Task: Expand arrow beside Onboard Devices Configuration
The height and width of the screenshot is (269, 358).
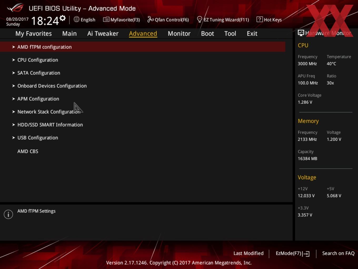Action: [13, 86]
